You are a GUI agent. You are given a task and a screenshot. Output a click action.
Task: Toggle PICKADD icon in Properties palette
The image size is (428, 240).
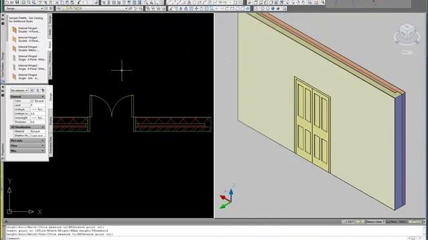[x=32, y=91]
